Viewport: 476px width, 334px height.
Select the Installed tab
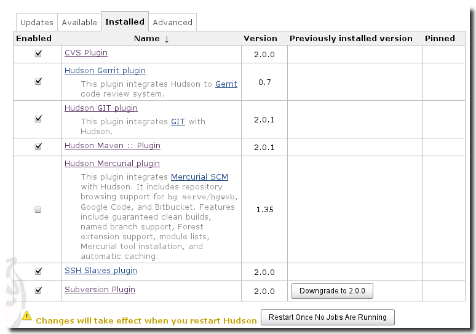pyautogui.click(x=125, y=22)
